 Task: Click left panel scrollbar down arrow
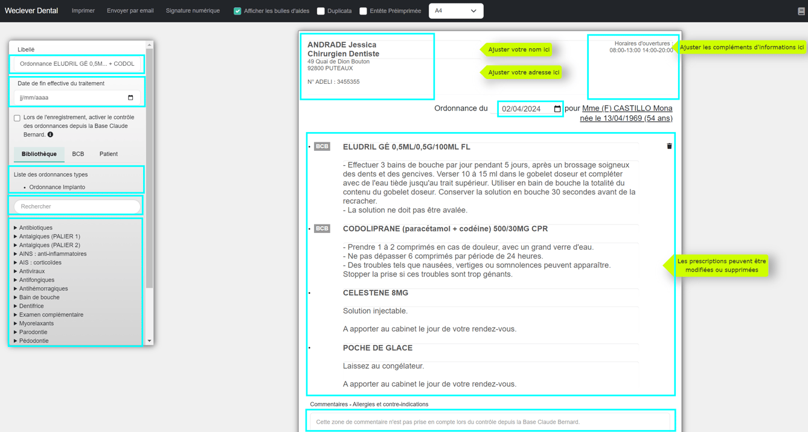pos(150,341)
